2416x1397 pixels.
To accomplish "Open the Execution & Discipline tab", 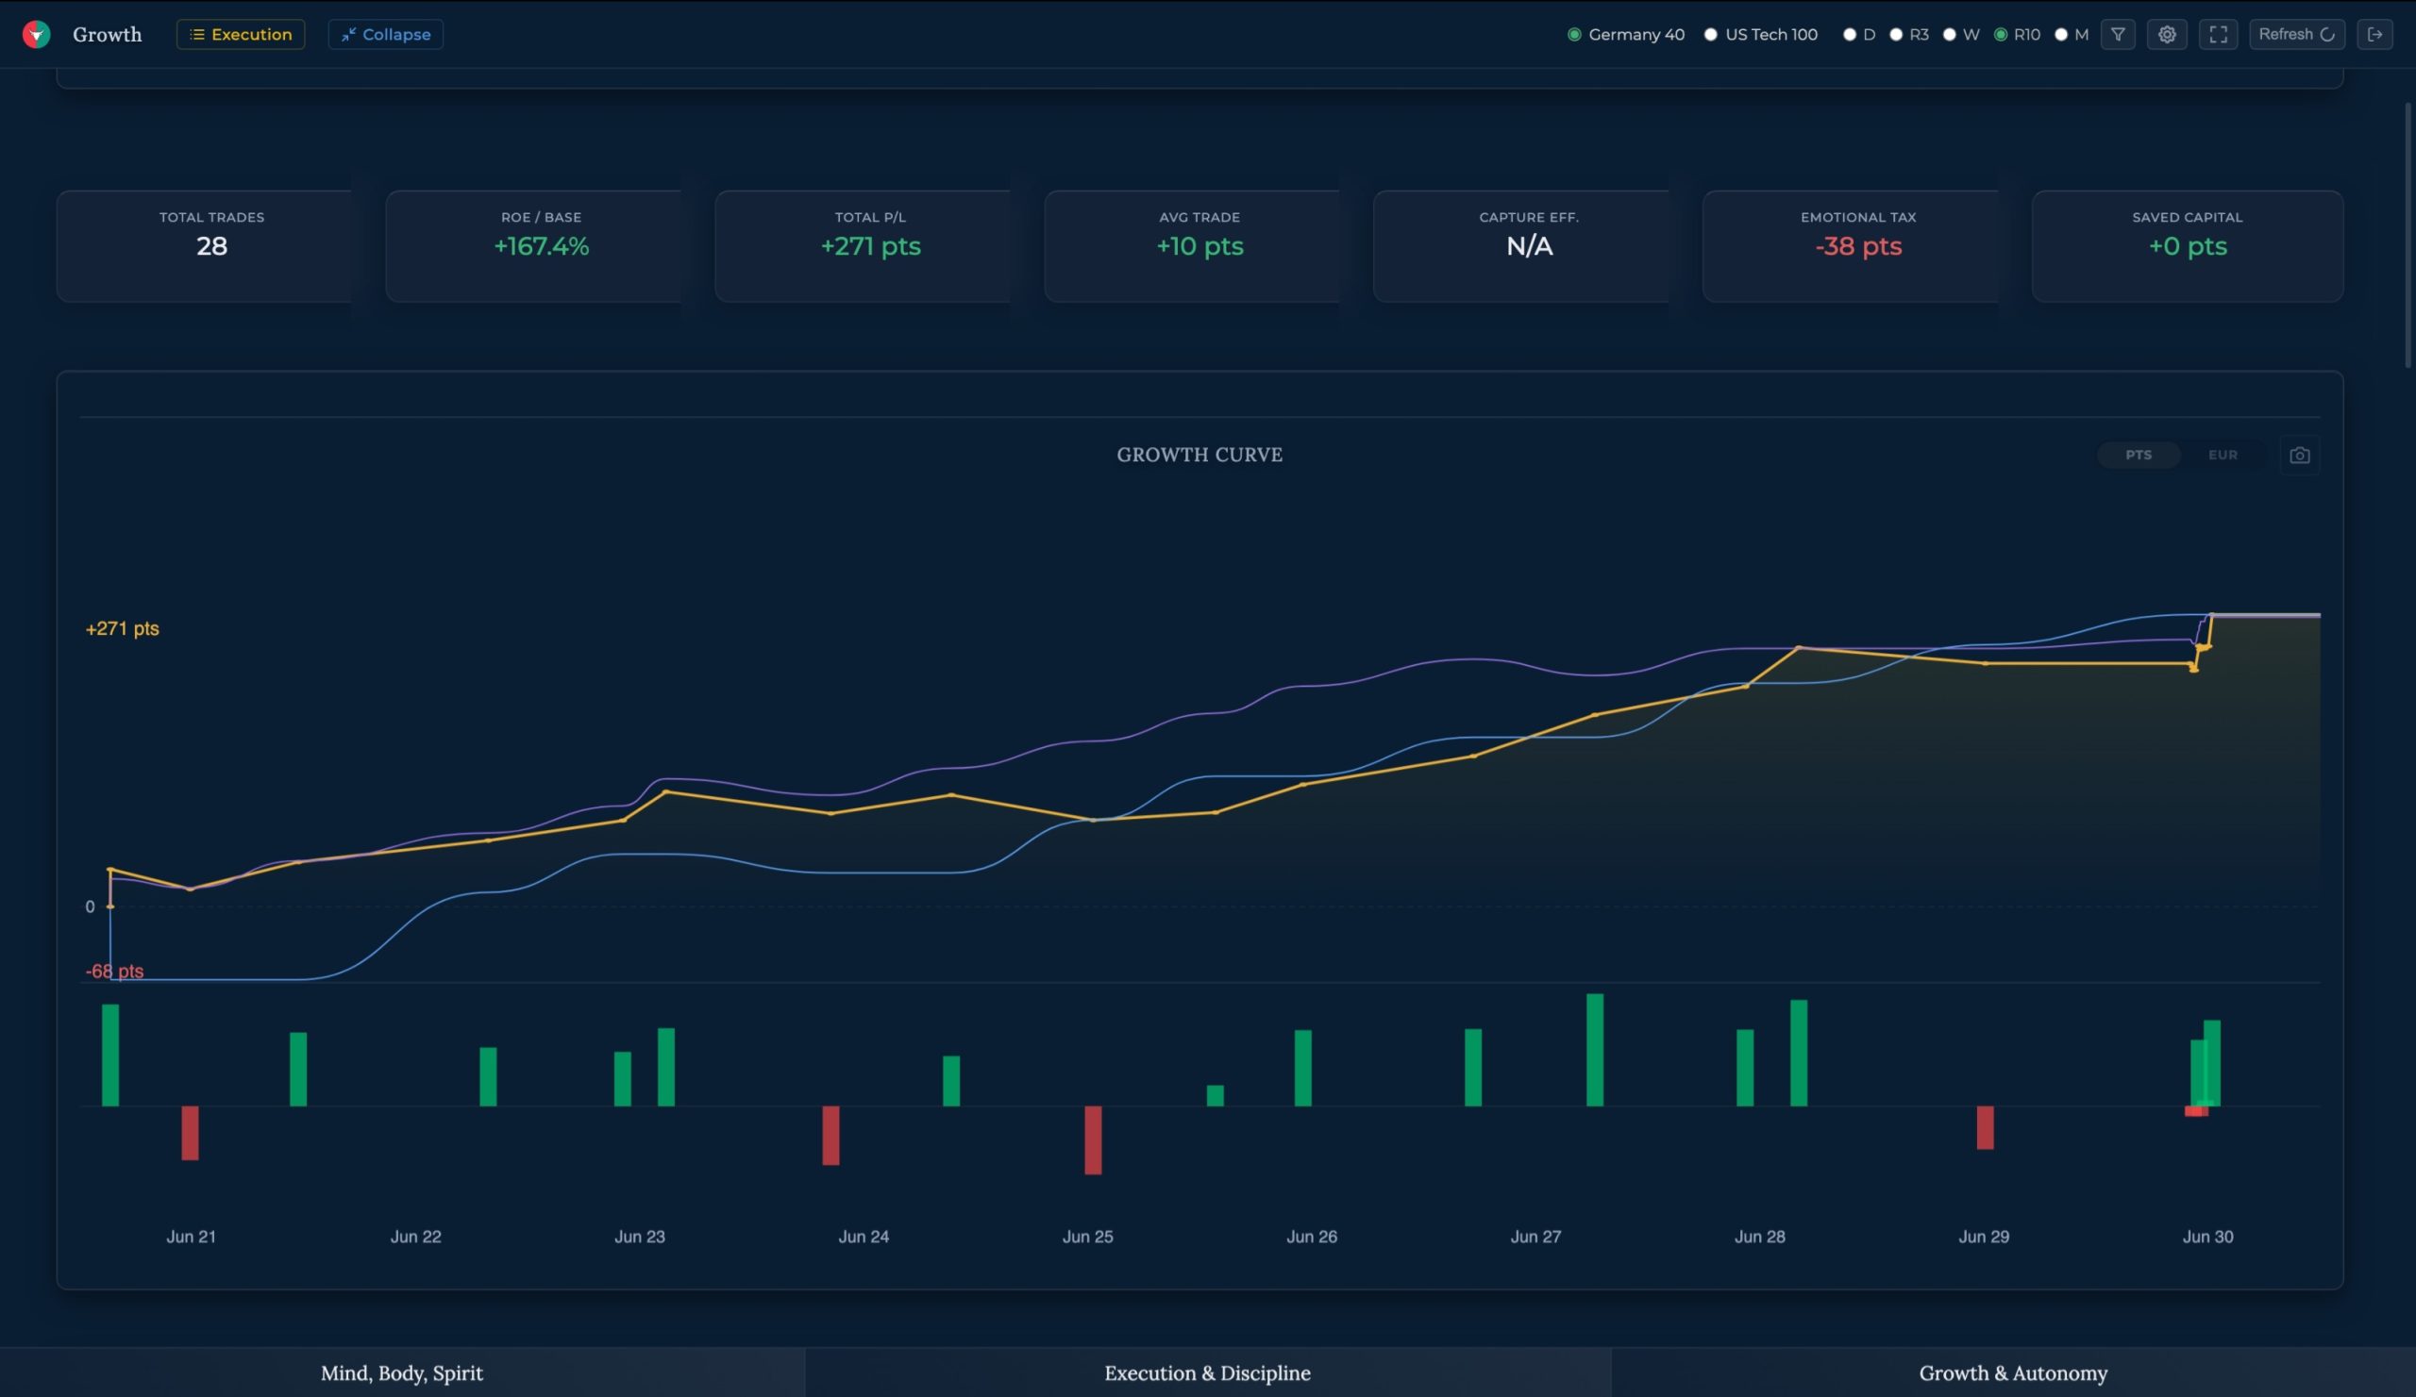I will point(1208,1372).
